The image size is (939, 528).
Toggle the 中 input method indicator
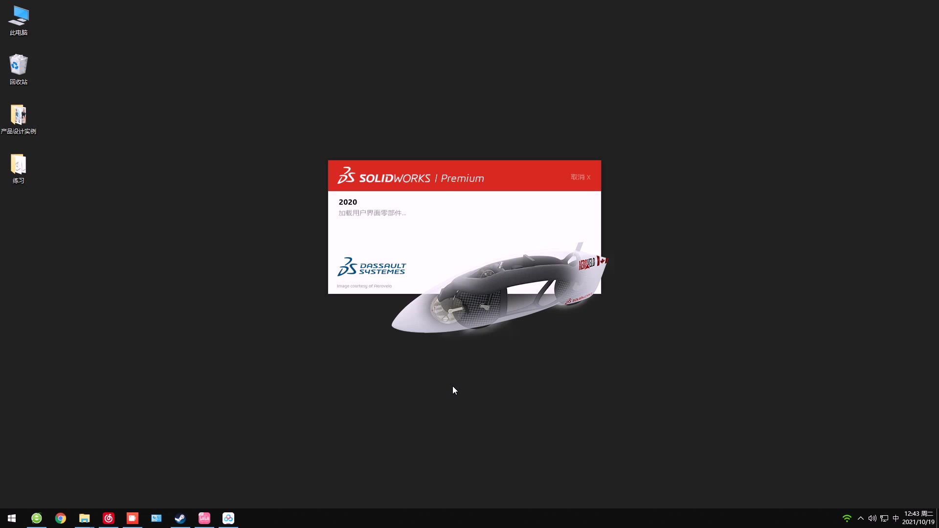coord(896,518)
